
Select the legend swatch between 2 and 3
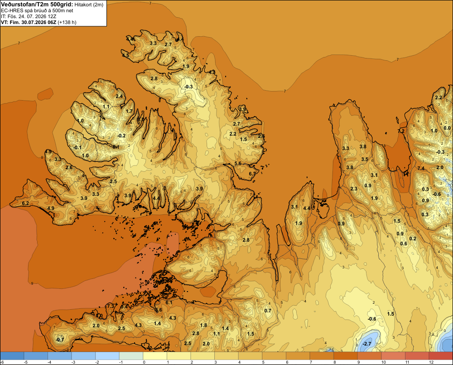[203, 356]
